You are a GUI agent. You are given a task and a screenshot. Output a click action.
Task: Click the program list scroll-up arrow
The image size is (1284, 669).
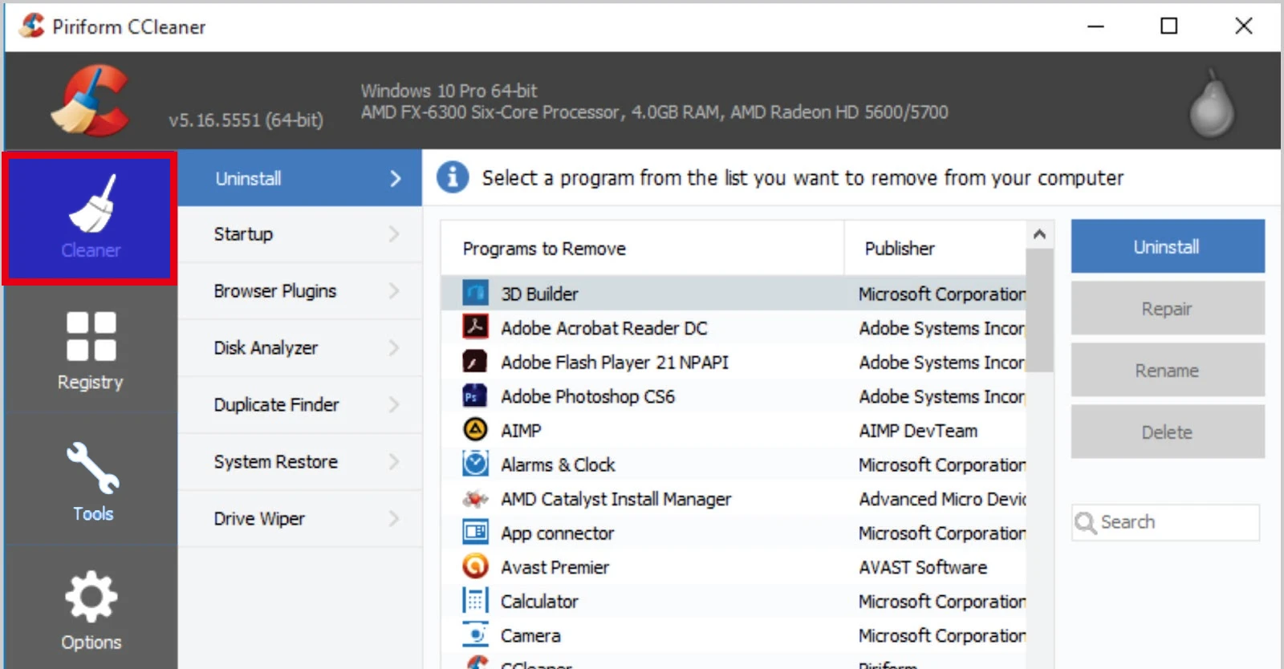tap(1039, 234)
